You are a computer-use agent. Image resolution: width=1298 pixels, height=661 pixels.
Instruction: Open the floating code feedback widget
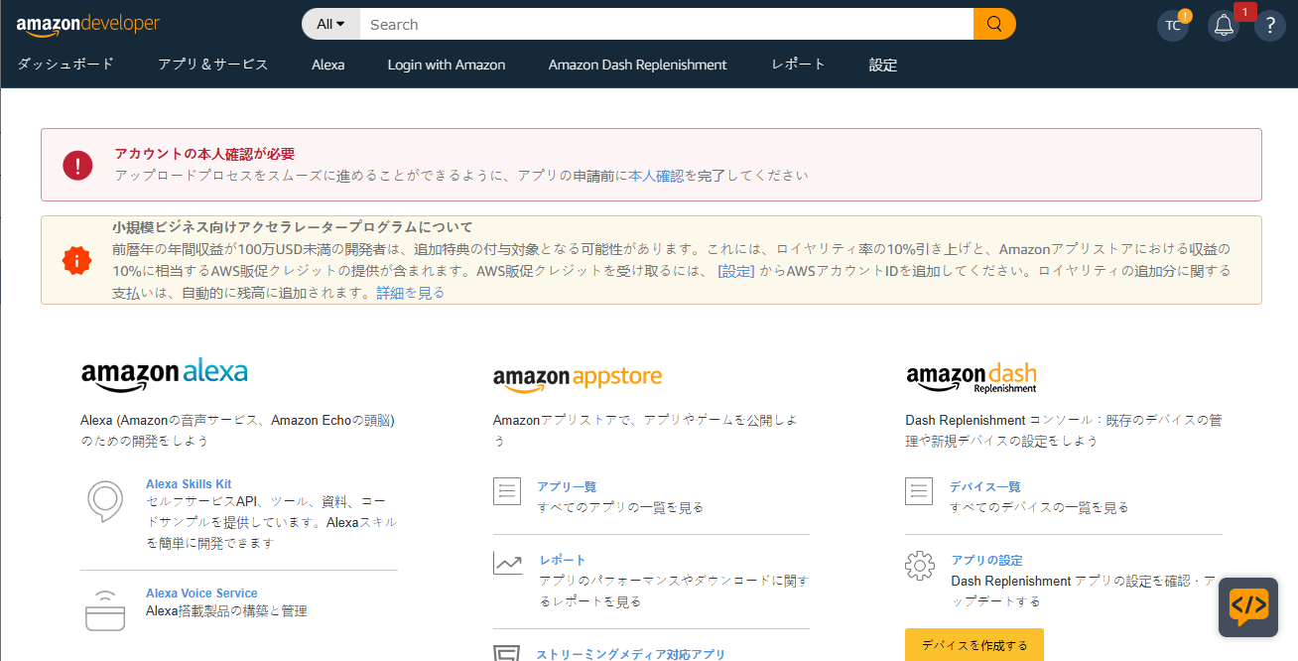click(x=1248, y=606)
